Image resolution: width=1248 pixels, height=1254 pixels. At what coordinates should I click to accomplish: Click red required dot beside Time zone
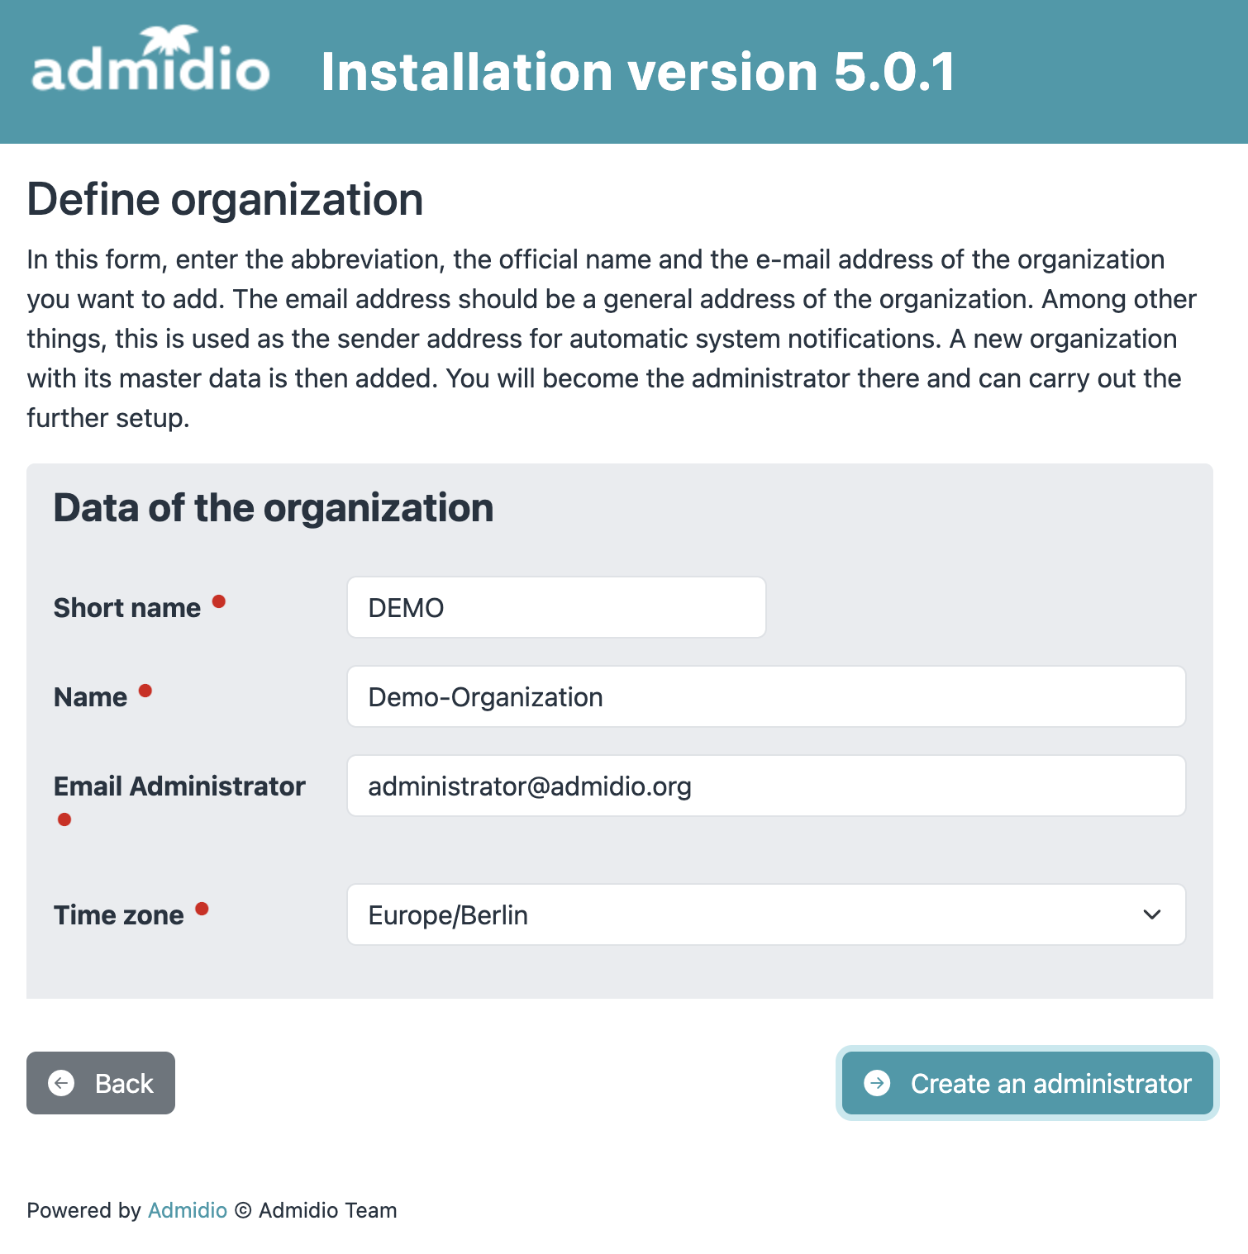[x=202, y=909]
